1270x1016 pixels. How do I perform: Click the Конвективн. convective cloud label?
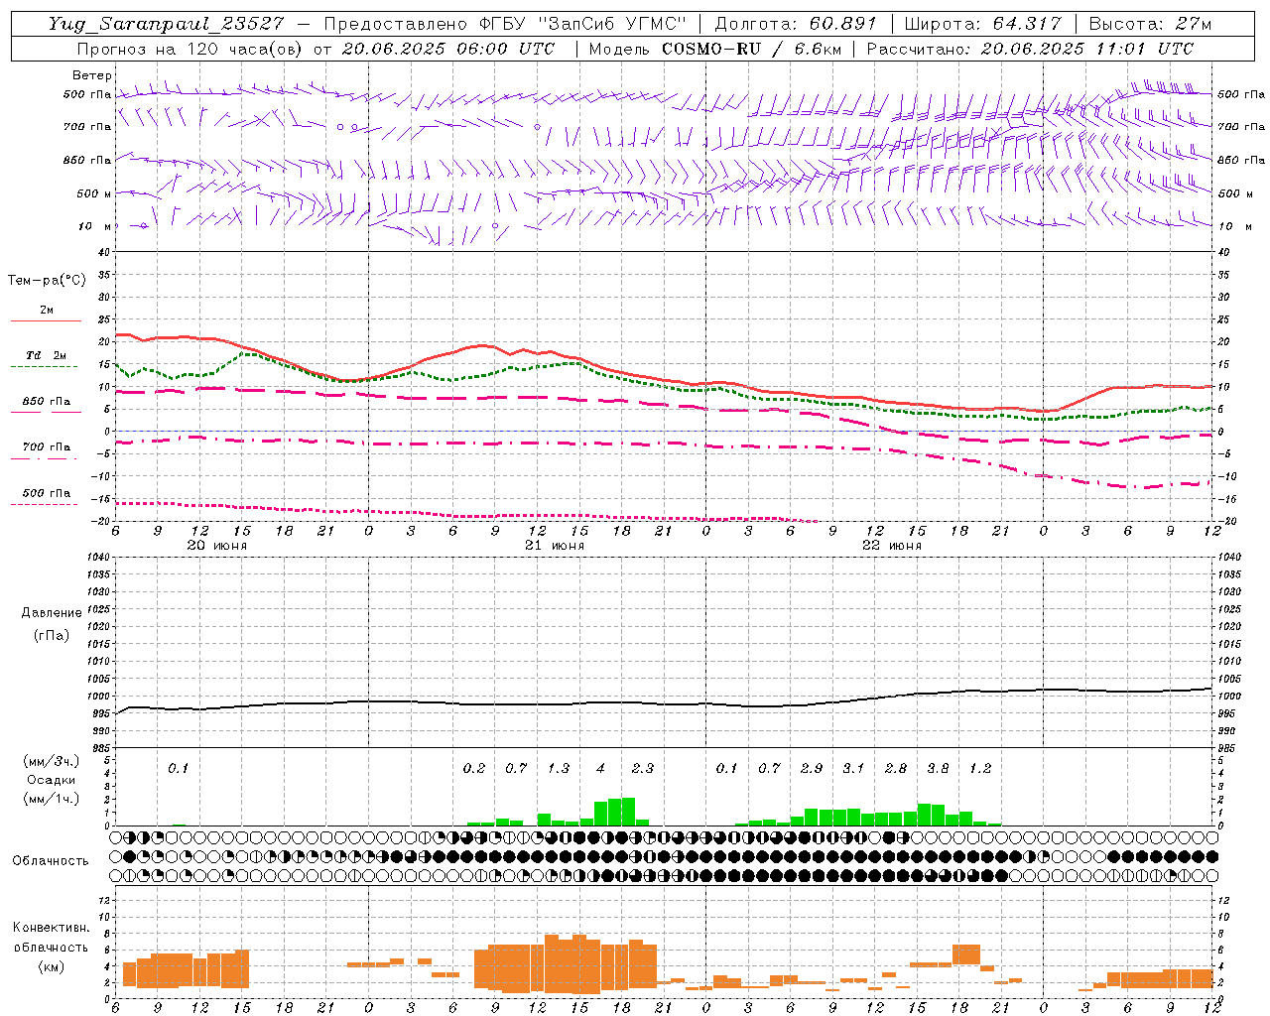coord(51,928)
